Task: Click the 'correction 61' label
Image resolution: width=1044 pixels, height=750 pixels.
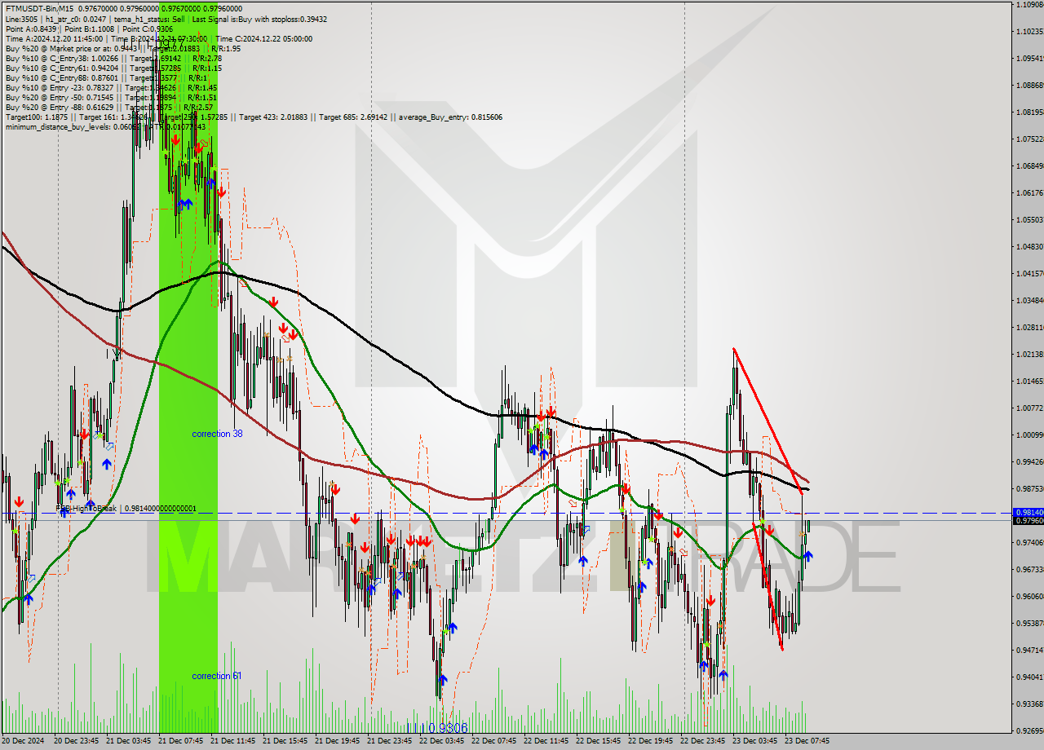Action: pyautogui.click(x=217, y=676)
